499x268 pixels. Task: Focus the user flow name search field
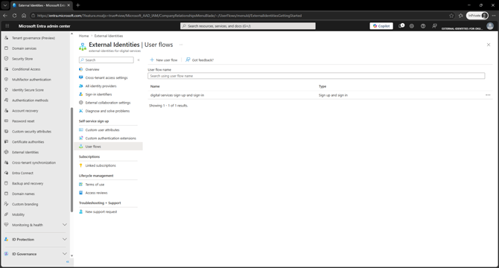pyautogui.click(x=317, y=76)
